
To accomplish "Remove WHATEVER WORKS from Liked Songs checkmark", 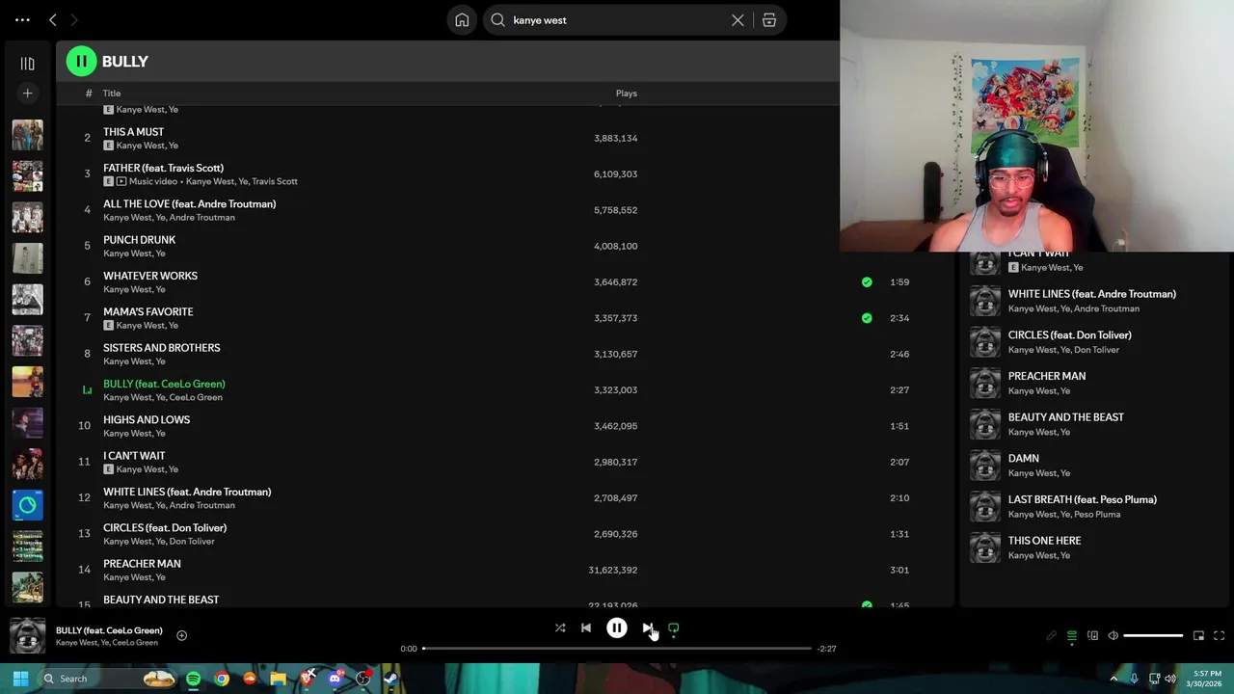I will click(867, 282).
